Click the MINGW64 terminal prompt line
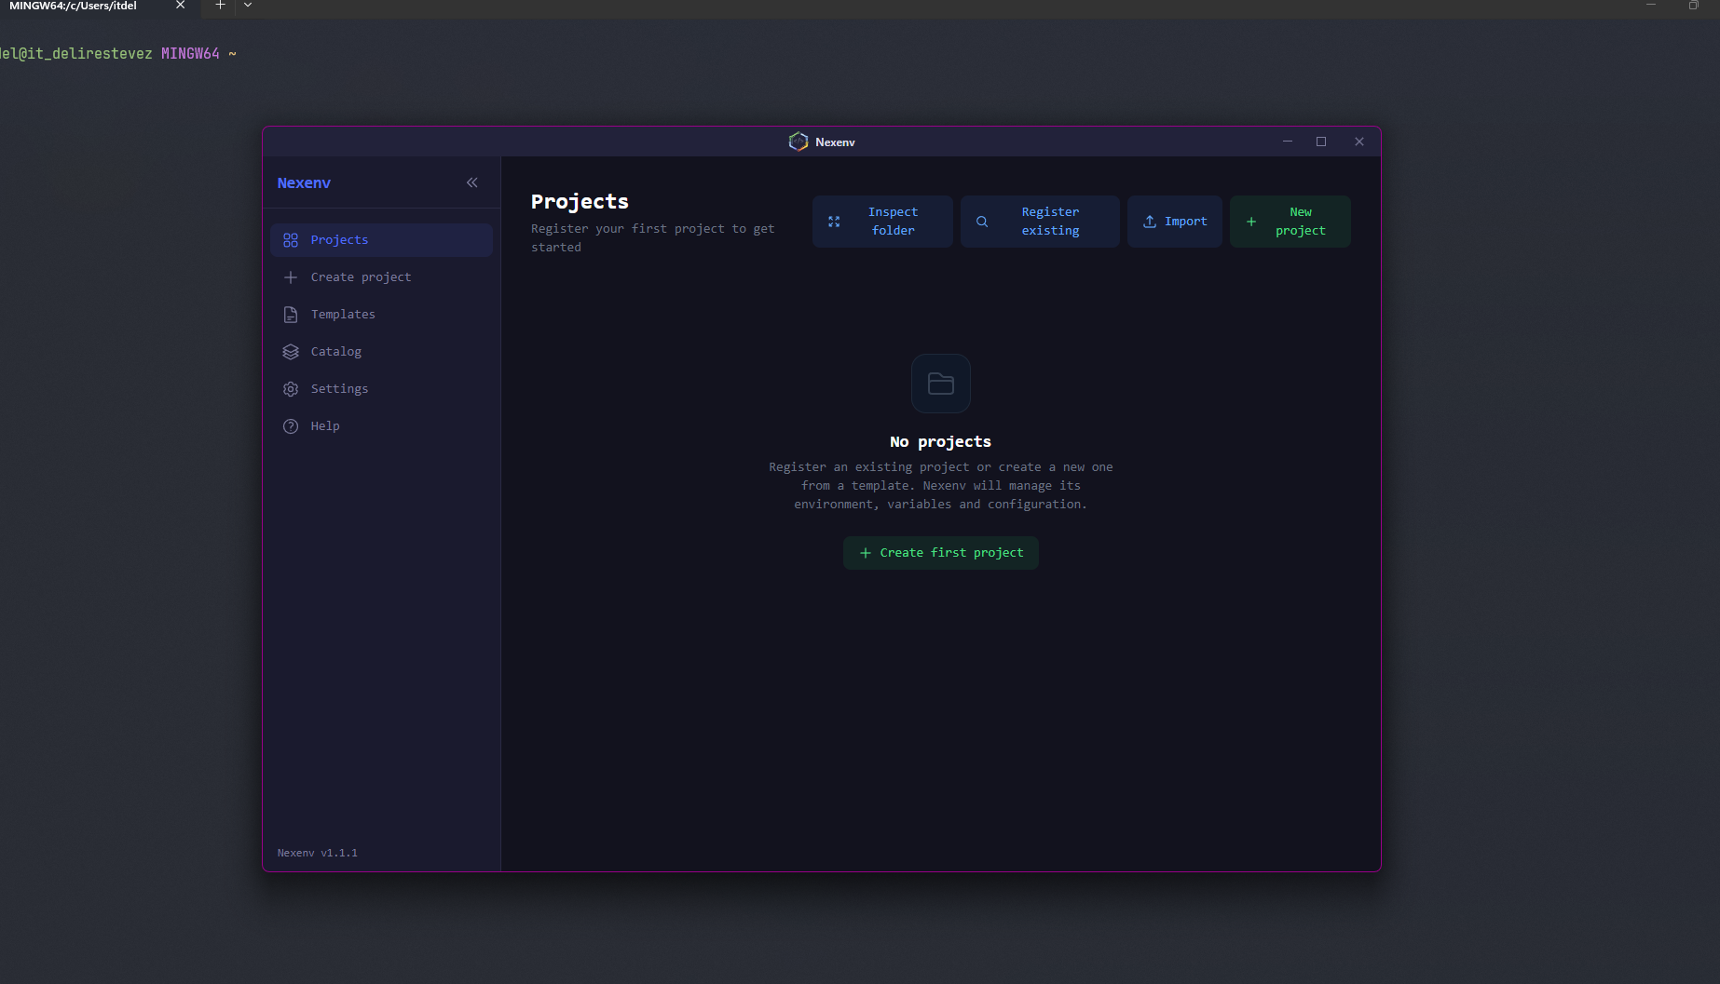Viewport: 1720px width, 984px height. tap(118, 54)
